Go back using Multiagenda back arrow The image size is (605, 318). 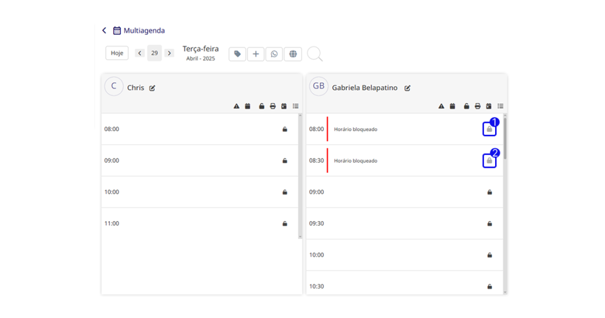tap(104, 31)
